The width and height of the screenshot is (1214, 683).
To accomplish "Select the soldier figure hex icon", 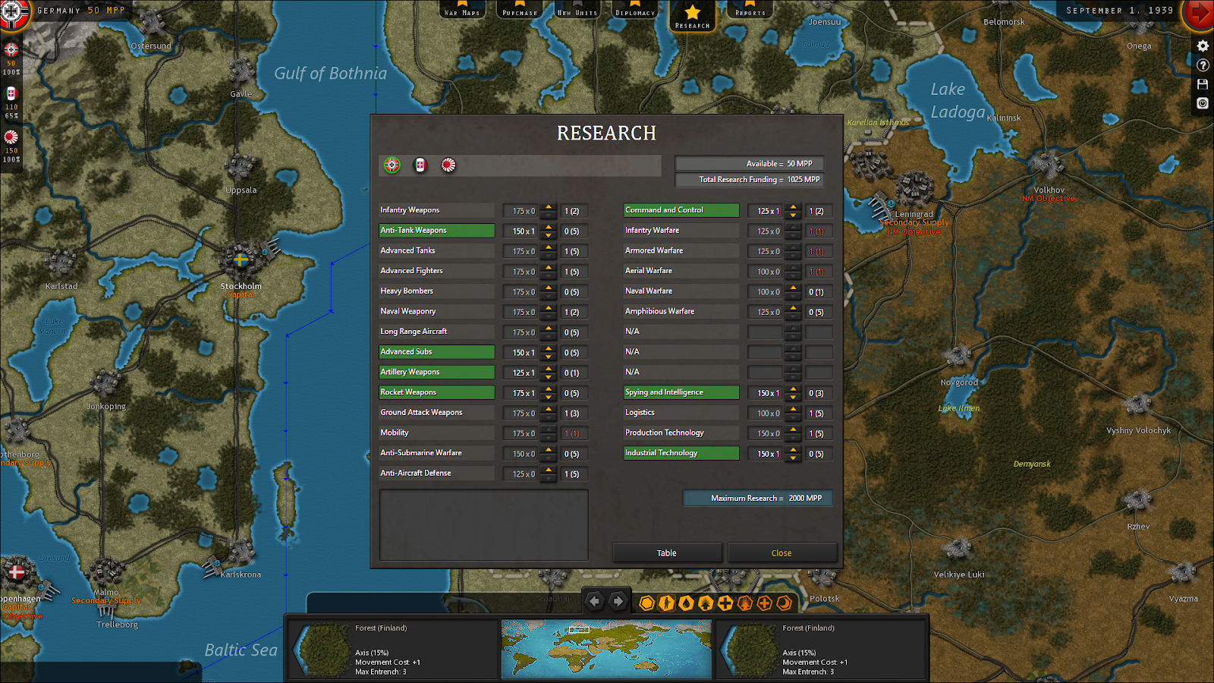I will tap(666, 604).
